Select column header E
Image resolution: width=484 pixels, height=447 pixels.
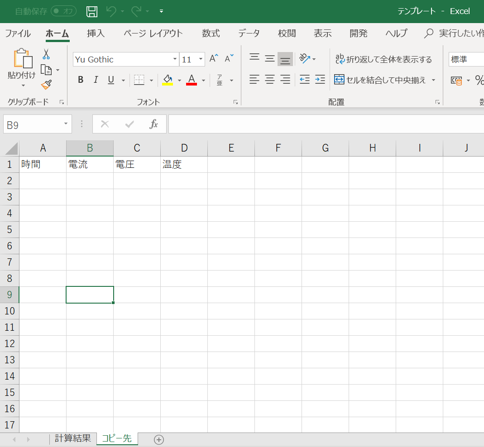click(x=231, y=148)
